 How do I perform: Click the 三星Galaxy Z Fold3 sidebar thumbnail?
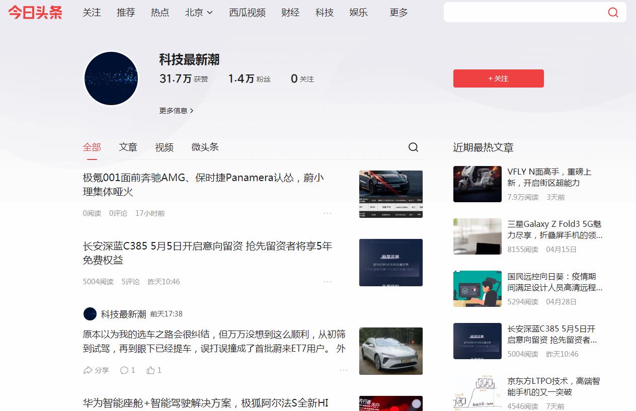click(478, 236)
